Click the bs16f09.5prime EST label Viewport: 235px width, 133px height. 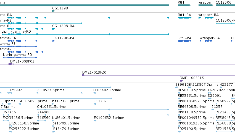[65, 123]
